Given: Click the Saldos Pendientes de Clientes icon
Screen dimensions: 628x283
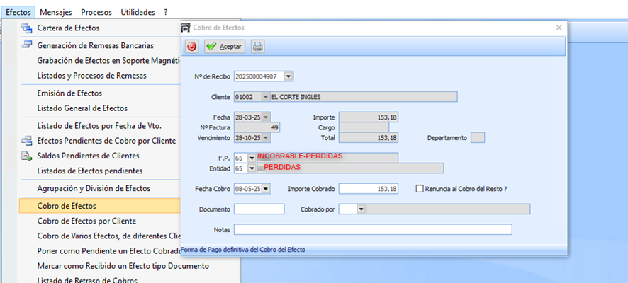Looking at the screenshot, I should point(27,156).
